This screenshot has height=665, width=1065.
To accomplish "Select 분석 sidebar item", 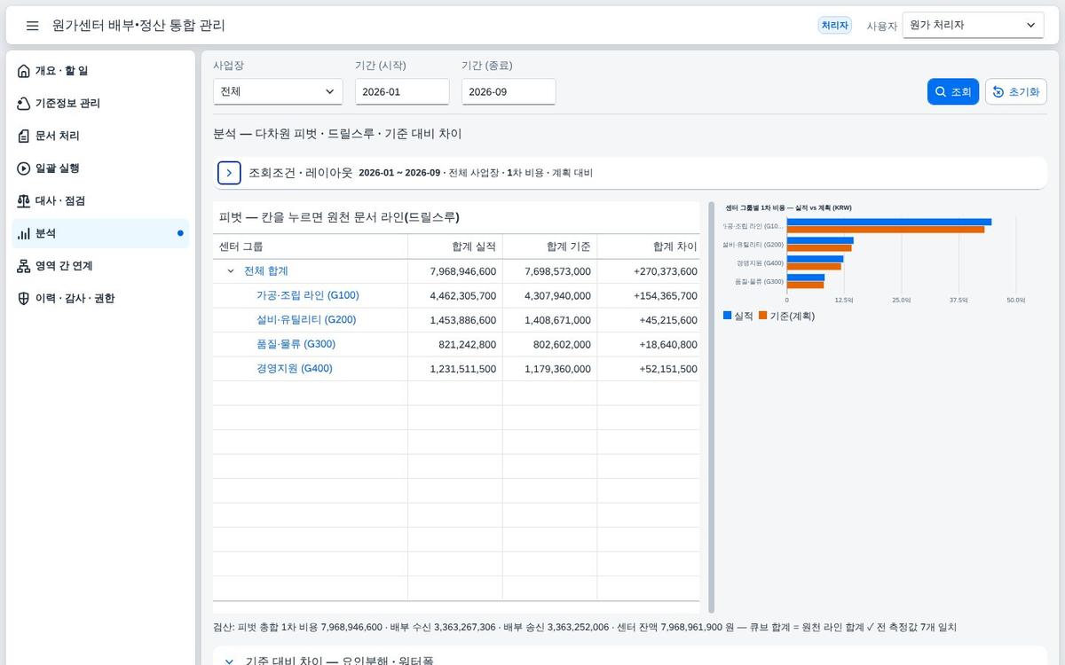I will point(100,233).
